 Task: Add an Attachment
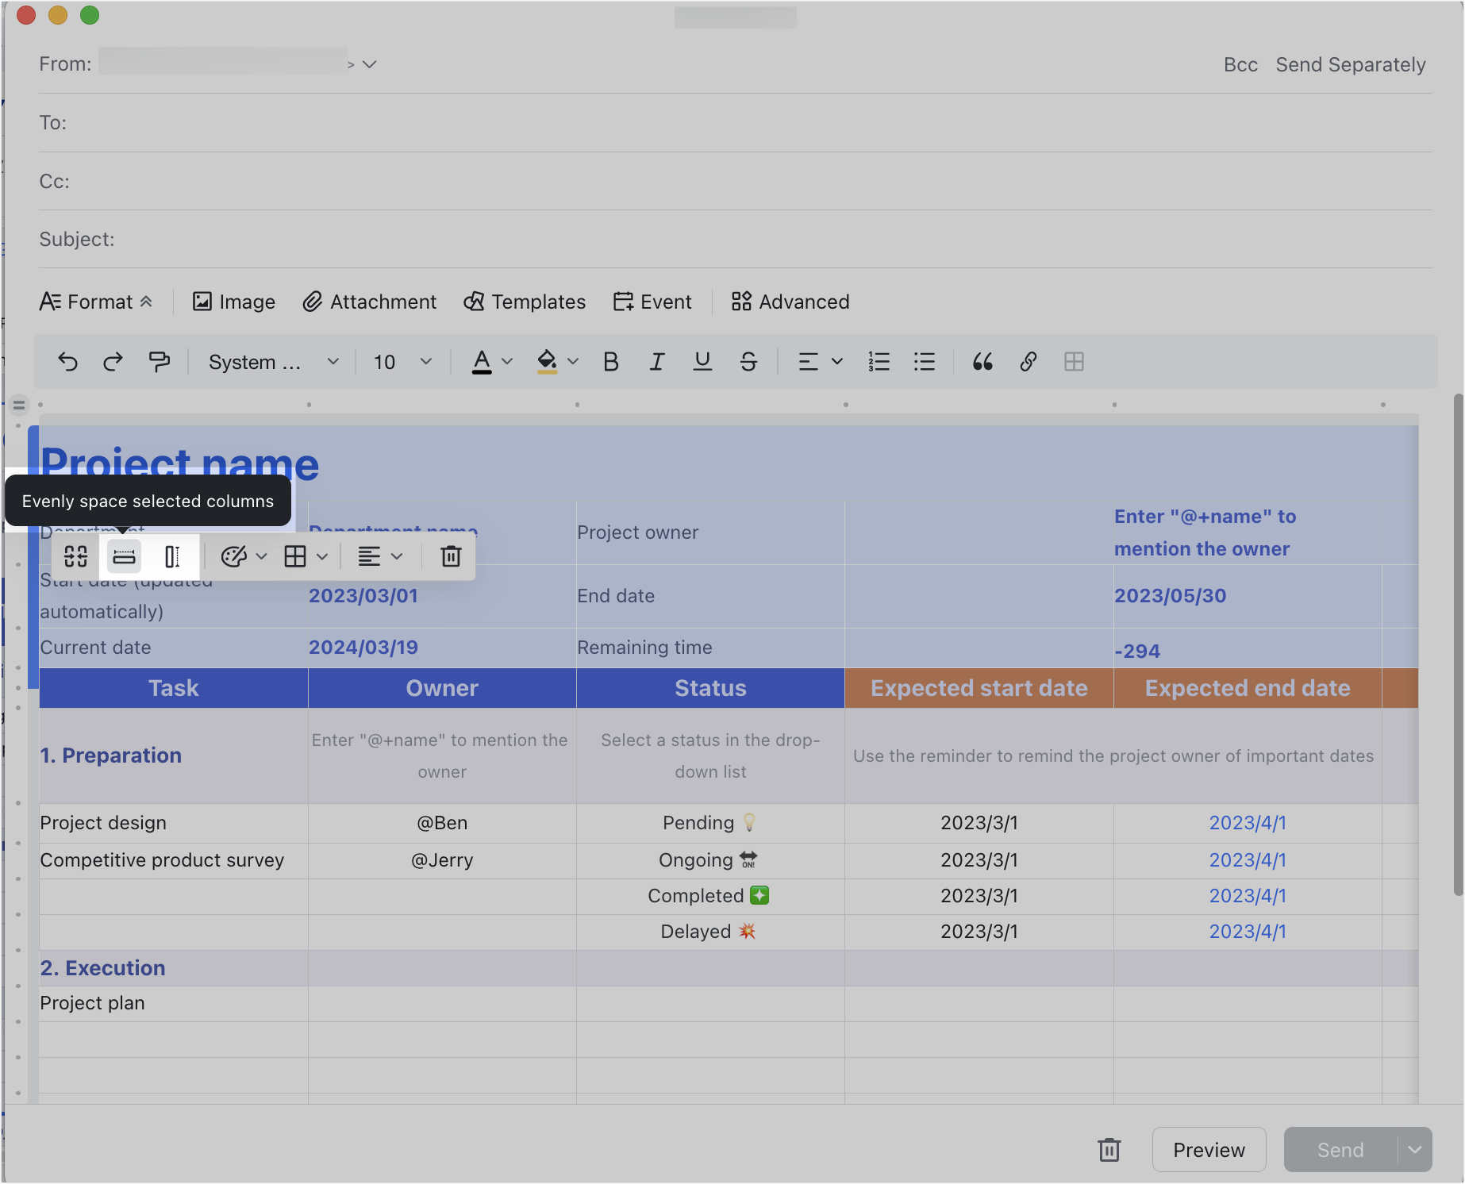370,302
